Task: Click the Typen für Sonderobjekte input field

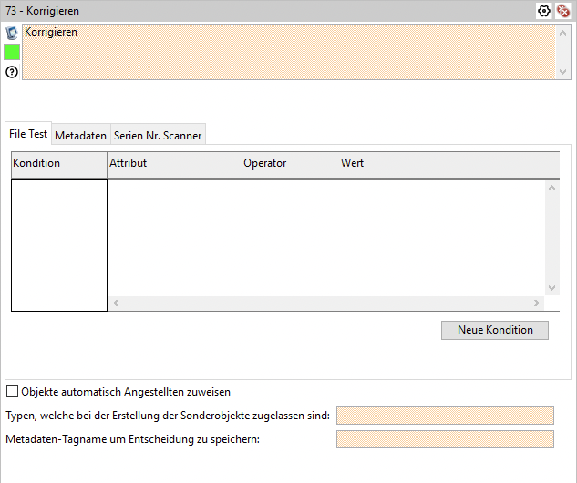Action: tap(445, 416)
